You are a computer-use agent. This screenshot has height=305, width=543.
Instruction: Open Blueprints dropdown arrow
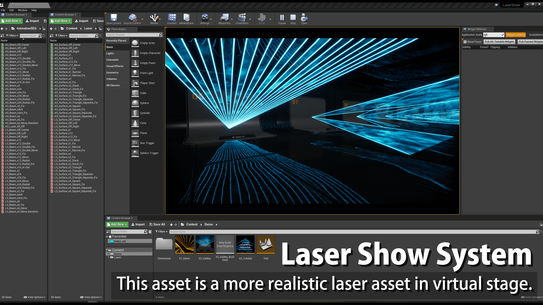point(232,19)
